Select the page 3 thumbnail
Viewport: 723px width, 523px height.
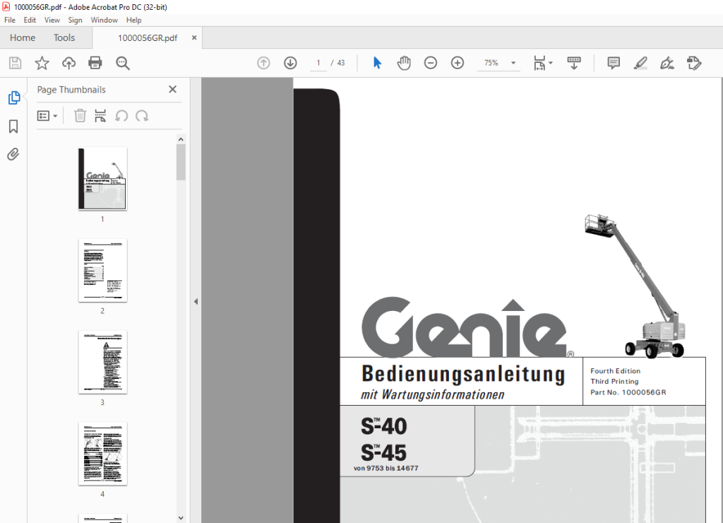102,362
